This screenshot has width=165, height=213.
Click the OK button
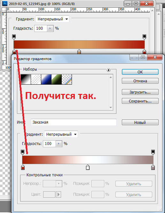coord(140,72)
